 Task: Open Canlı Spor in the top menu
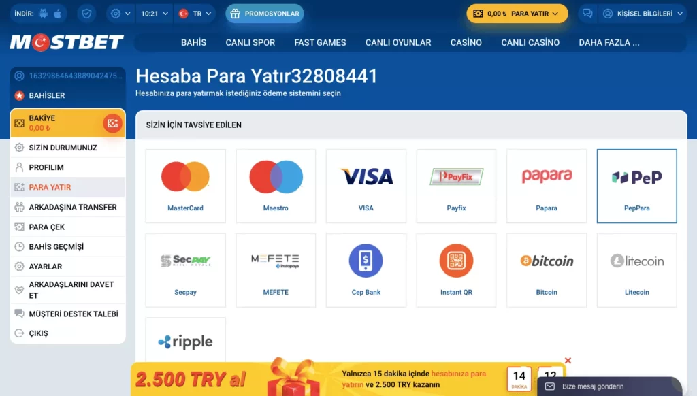tap(250, 43)
